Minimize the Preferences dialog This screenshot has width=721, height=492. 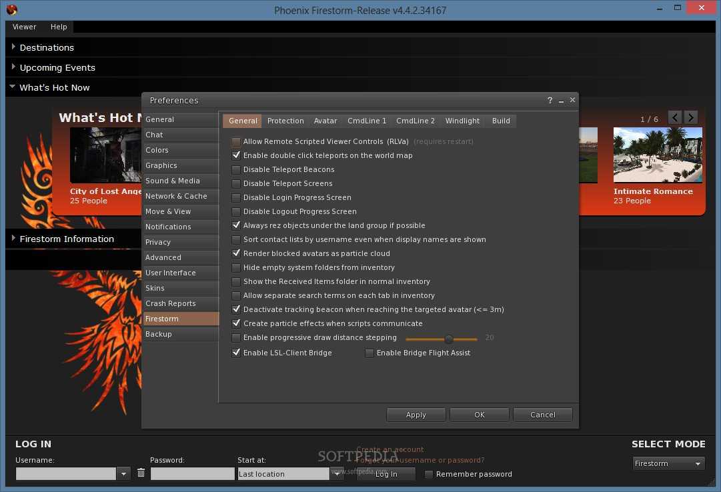(x=562, y=100)
